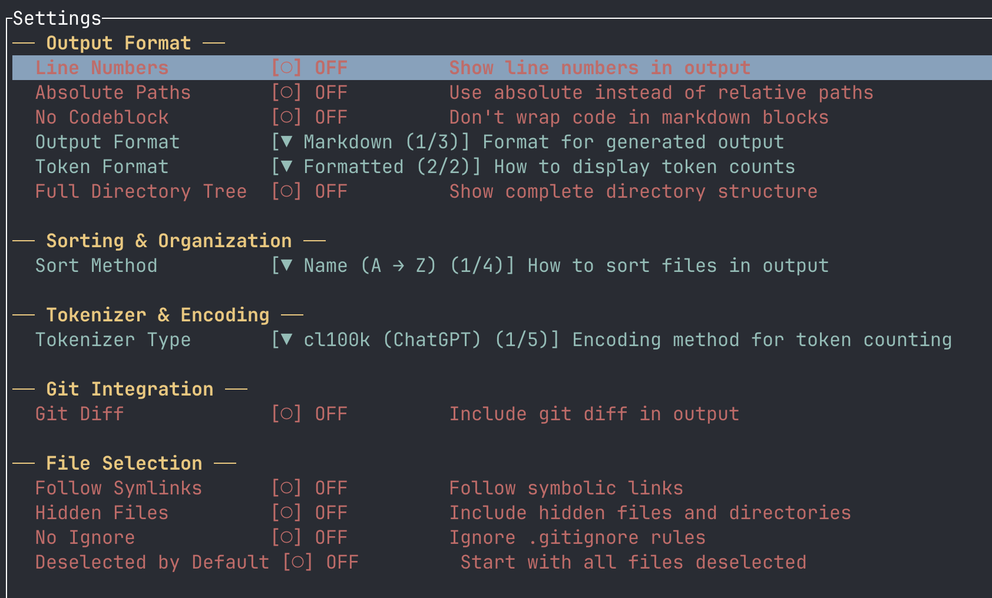Select the Tokenizer Type row label

pos(113,340)
